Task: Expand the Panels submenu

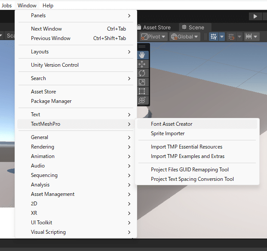Action: [x=76, y=15]
